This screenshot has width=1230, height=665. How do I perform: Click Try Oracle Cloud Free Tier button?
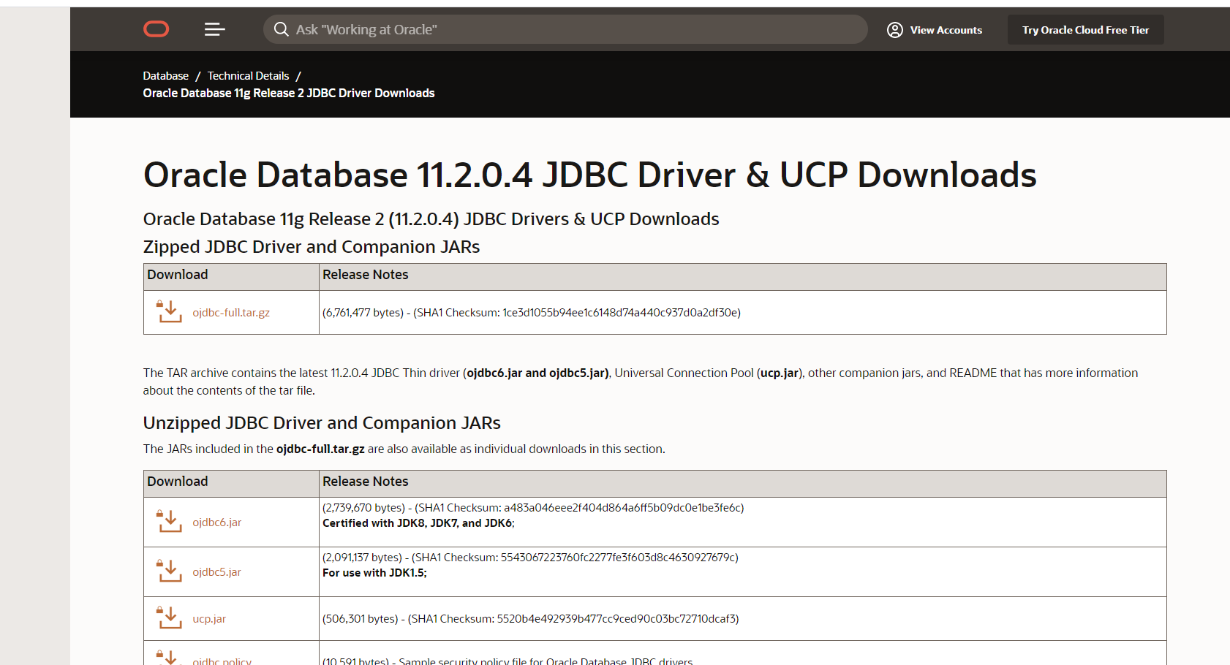click(x=1085, y=30)
